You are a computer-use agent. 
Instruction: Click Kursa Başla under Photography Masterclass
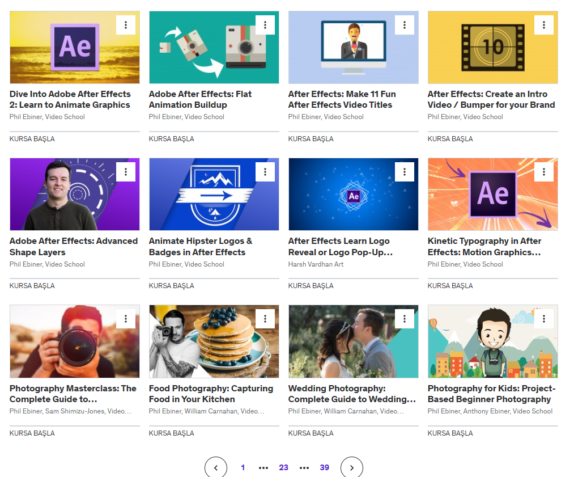[32, 433]
